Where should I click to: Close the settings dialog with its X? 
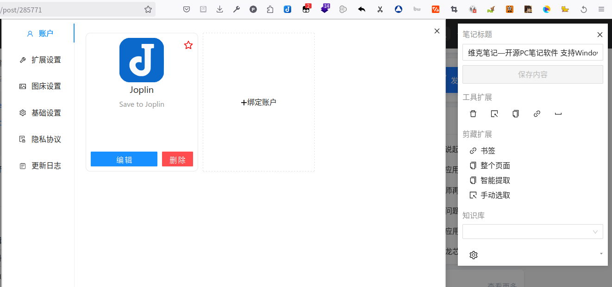click(x=437, y=31)
